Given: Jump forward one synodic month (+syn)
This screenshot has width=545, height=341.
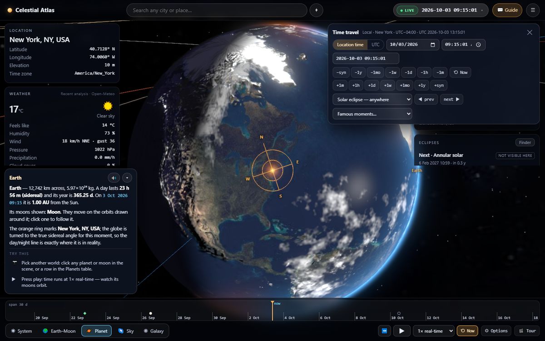Looking at the screenshot, I should [x=439, y=85].
